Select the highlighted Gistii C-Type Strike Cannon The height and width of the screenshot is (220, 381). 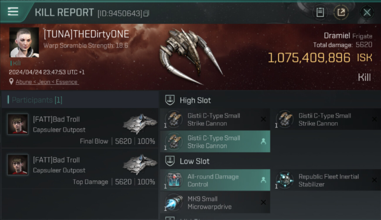(x=215, y=142)
